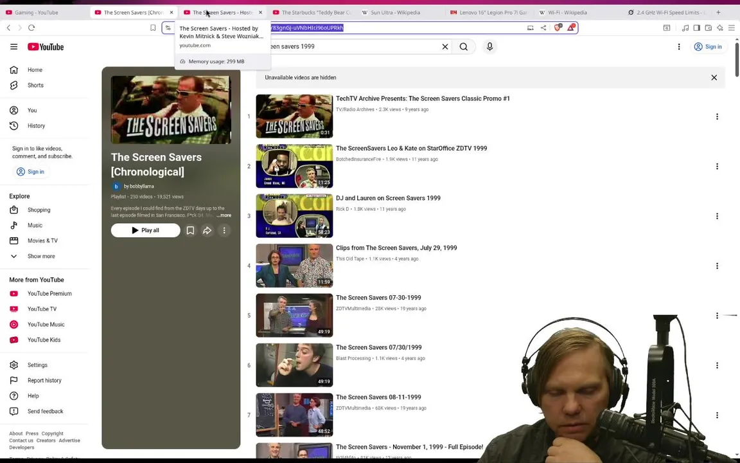Viewport: 740px width, 463px height.
Task: Open History in sidebar
Action: [x=36, y=126]
